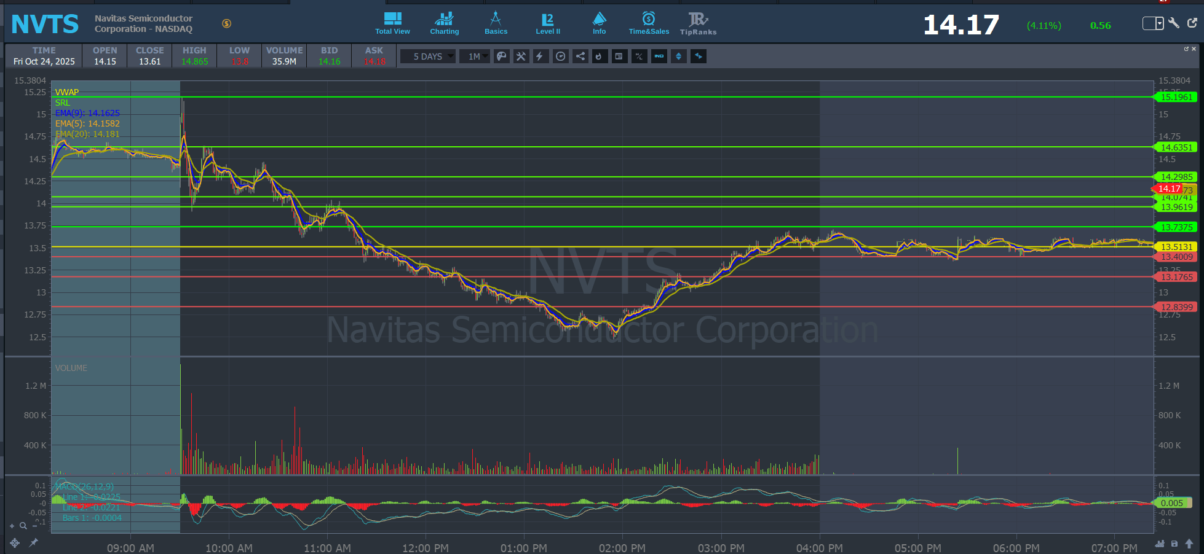Click the CLOSE value 13.61

click(150, 61)
